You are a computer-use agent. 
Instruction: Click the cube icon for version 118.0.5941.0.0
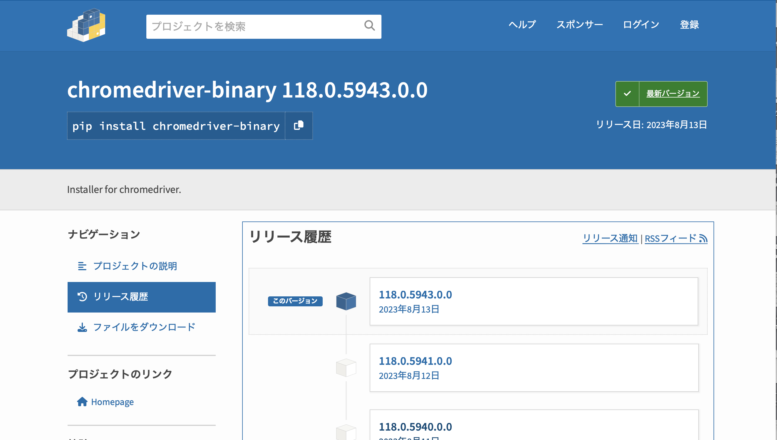click(x=346, y=367)
